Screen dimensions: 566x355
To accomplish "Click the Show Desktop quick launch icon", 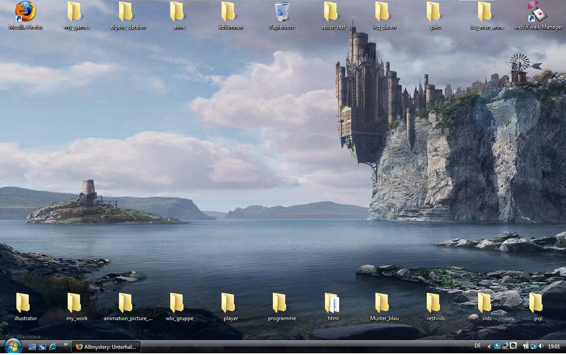I will (32, 347).
